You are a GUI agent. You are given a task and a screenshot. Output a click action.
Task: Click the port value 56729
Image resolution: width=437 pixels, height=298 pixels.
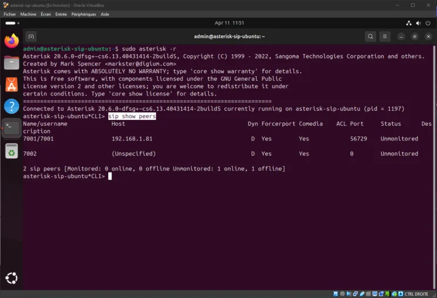pyautogui.click(x=358, y=139)
